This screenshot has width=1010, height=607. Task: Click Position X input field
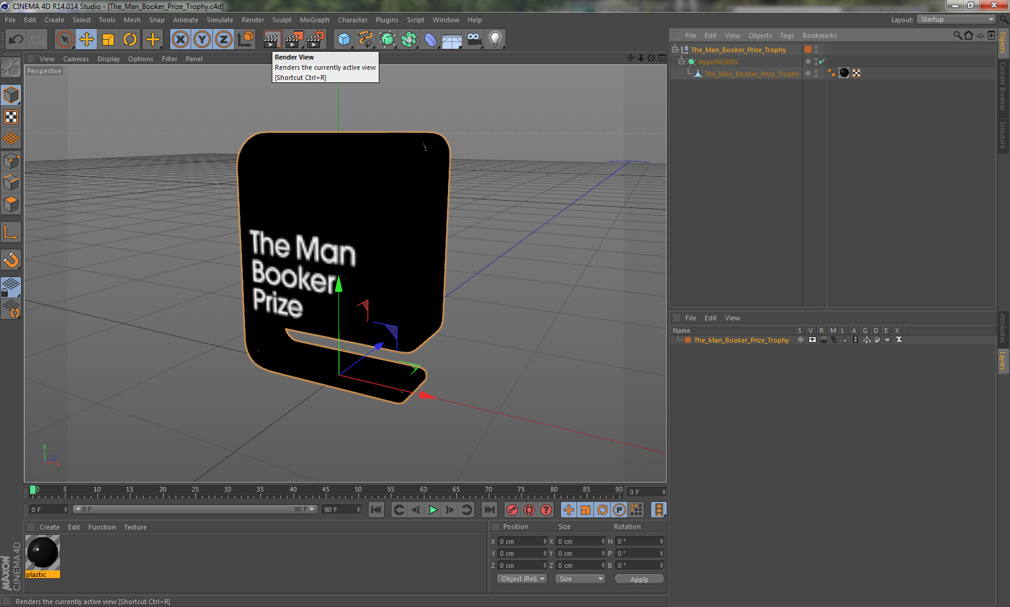tap(521, 541)
